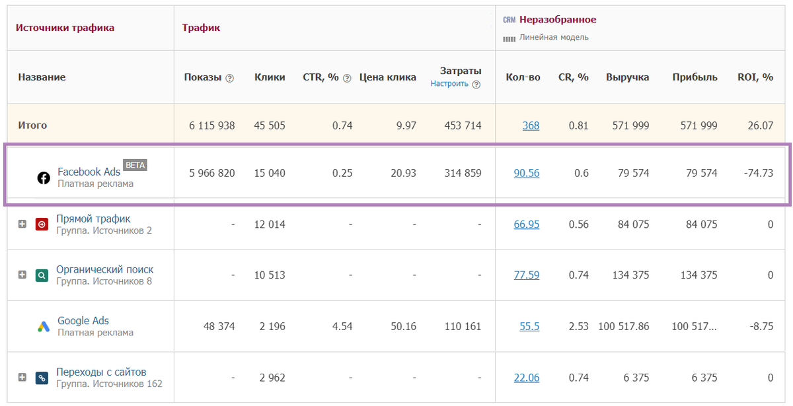Expand the Прямой трафик group
The image size is (793, 406).
coord(22,224)
